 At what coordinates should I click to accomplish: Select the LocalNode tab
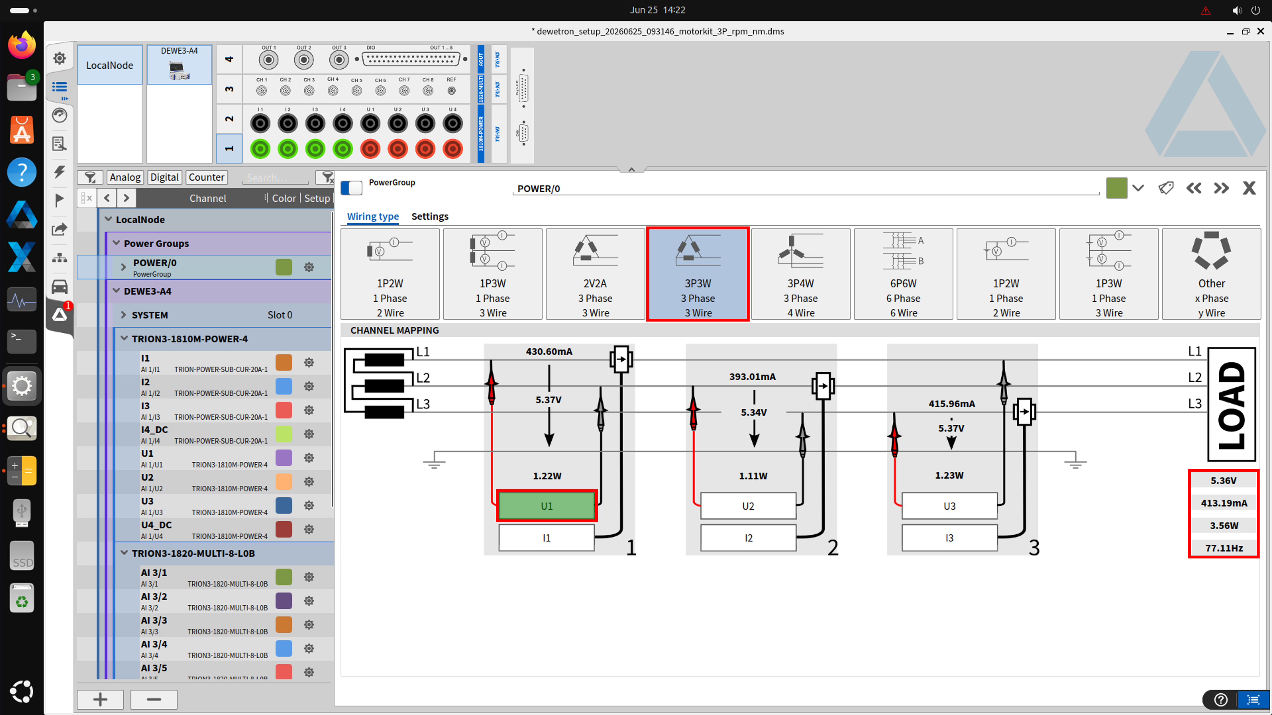pyautogui.click(x=110, y=65)
